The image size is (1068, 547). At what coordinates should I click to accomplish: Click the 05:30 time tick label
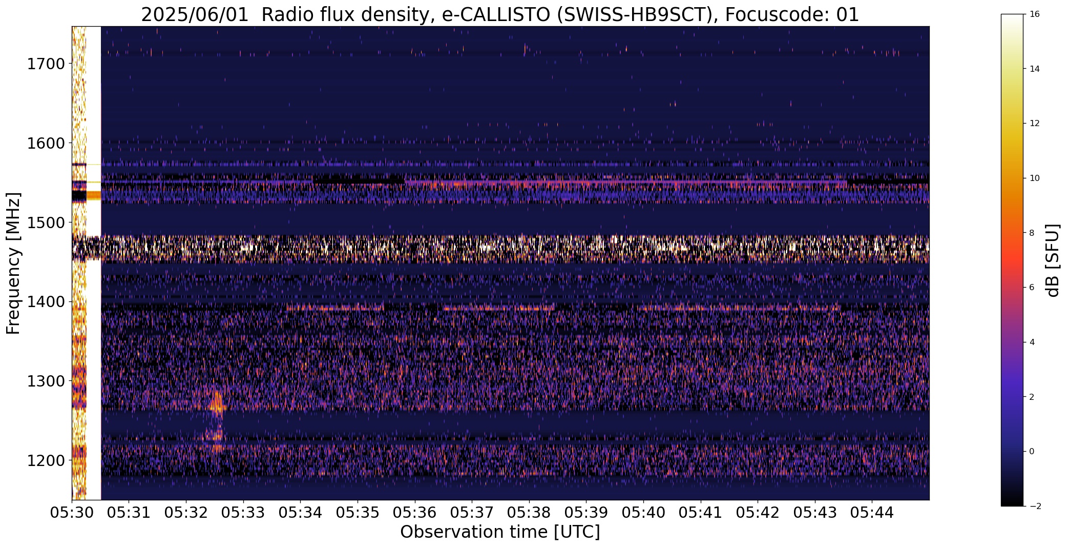pyautogui.click(x=72, y=513)
